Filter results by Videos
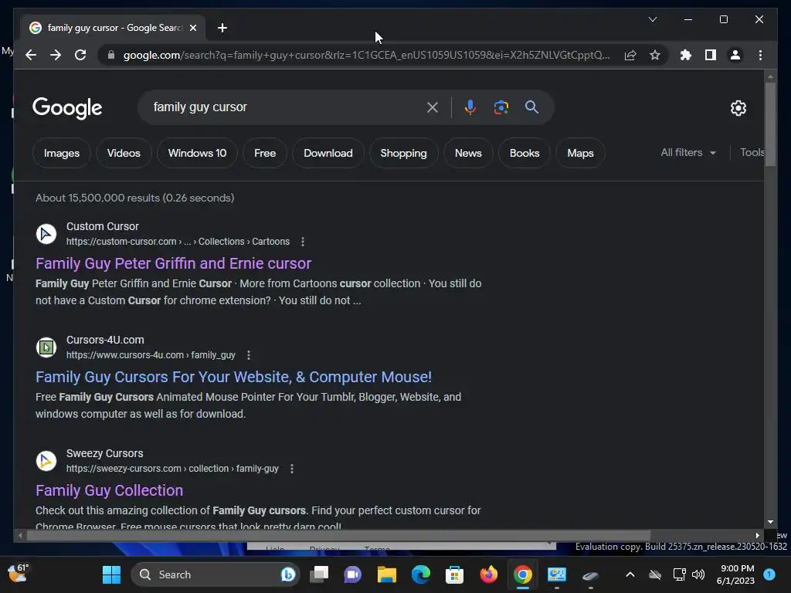791x593 pixels. tap(124, 153)
